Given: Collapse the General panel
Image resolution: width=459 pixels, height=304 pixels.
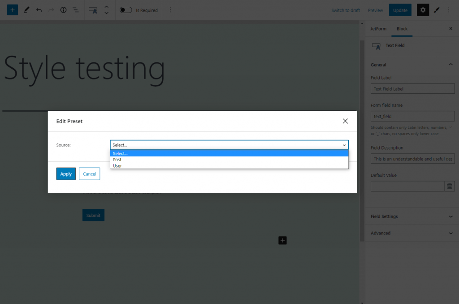Looking at the screenshot, I should click(412, 65).
